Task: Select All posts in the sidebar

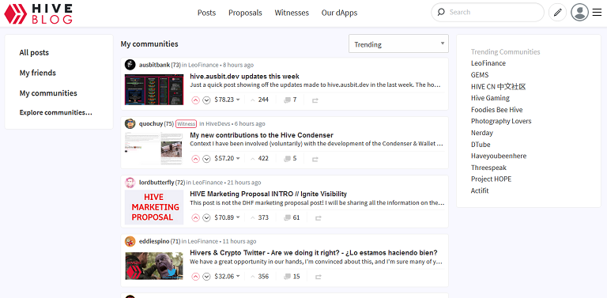Action: pos(34,53)
